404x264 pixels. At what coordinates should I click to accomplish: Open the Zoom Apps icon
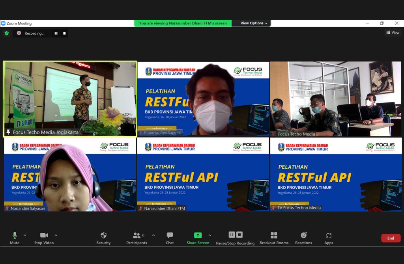[x=329, y=235]
